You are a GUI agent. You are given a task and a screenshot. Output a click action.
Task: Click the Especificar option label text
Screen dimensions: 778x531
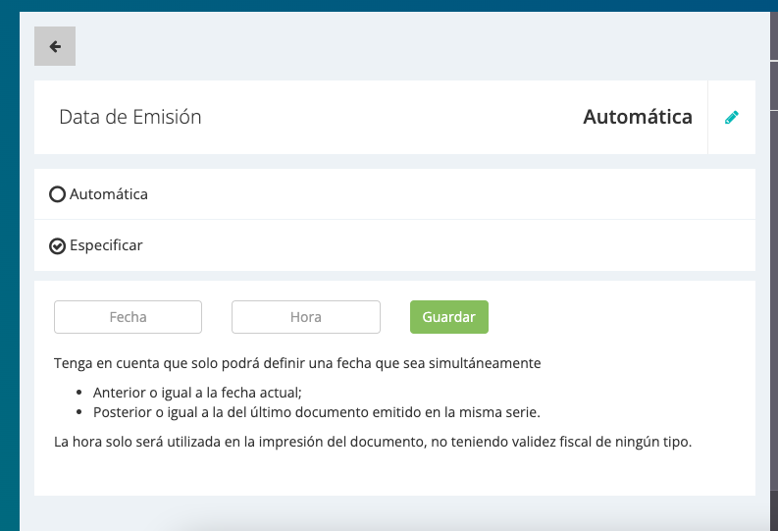106,245
